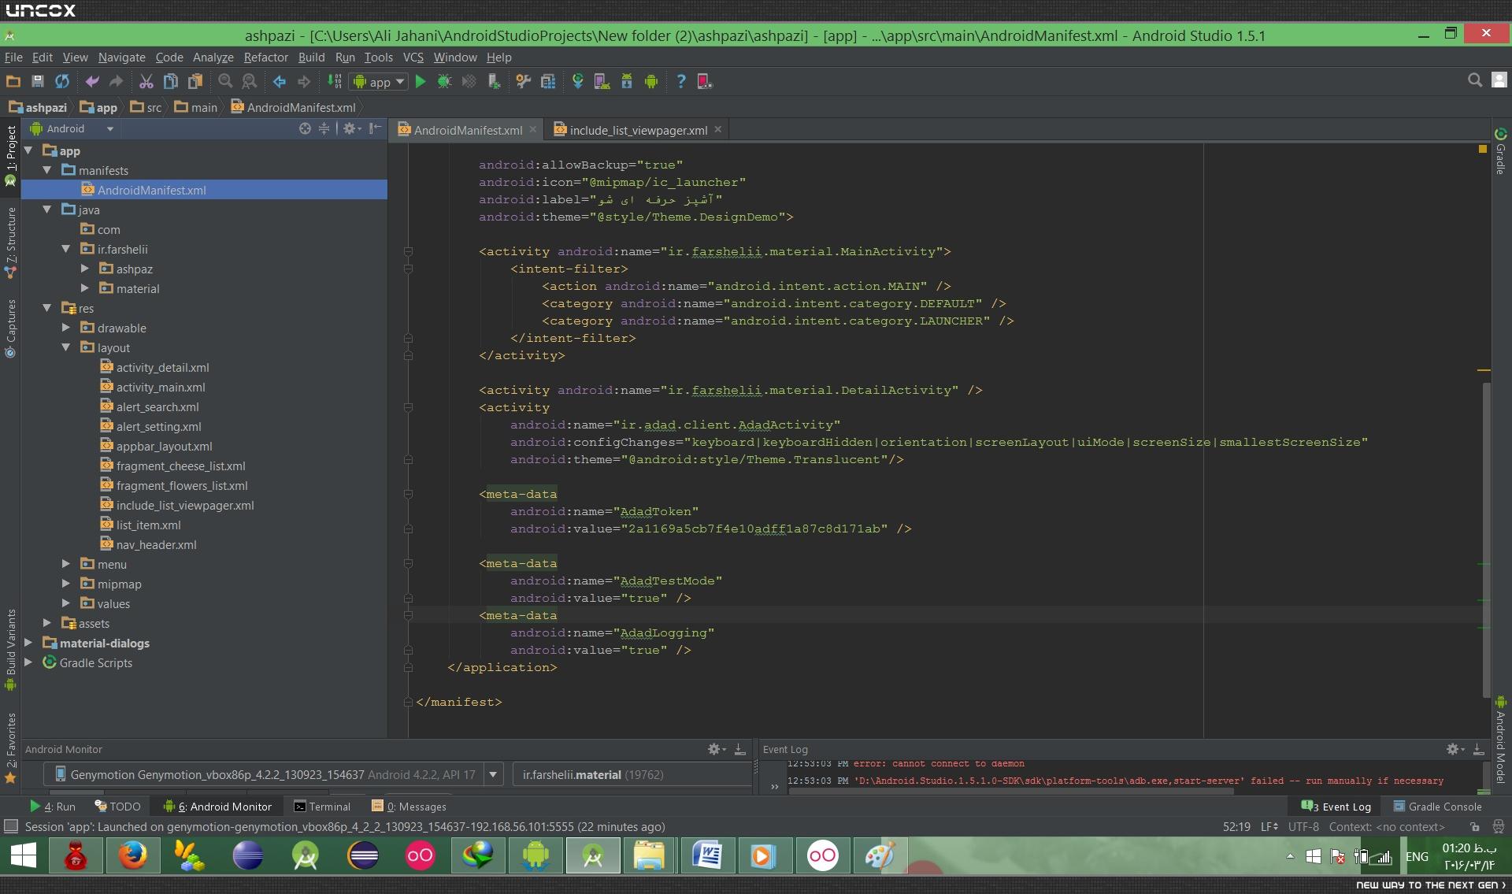The width and height of the screenshot is (1512, 894).
Task: Hide the Project tool window
Action: pyautogui.click(x=376, y=128)
